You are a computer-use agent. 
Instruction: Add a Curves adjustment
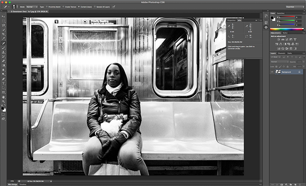pyautogui.click(x=287, y=39)
